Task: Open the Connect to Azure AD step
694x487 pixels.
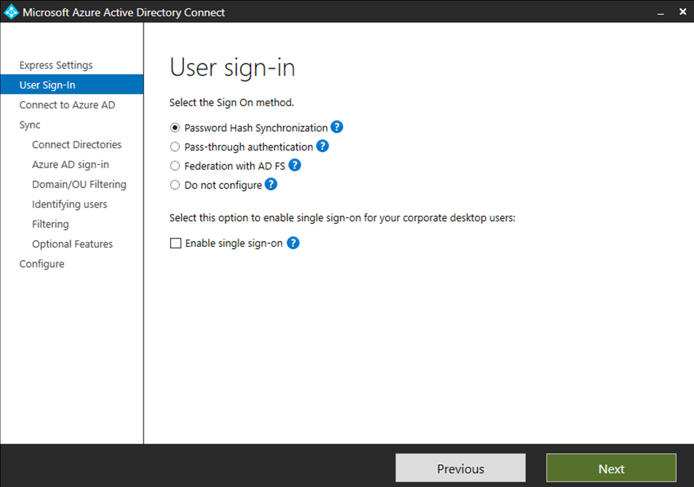Action: 67,105
